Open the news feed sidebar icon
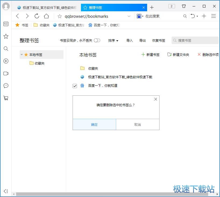220x197 pixels. 6,24
